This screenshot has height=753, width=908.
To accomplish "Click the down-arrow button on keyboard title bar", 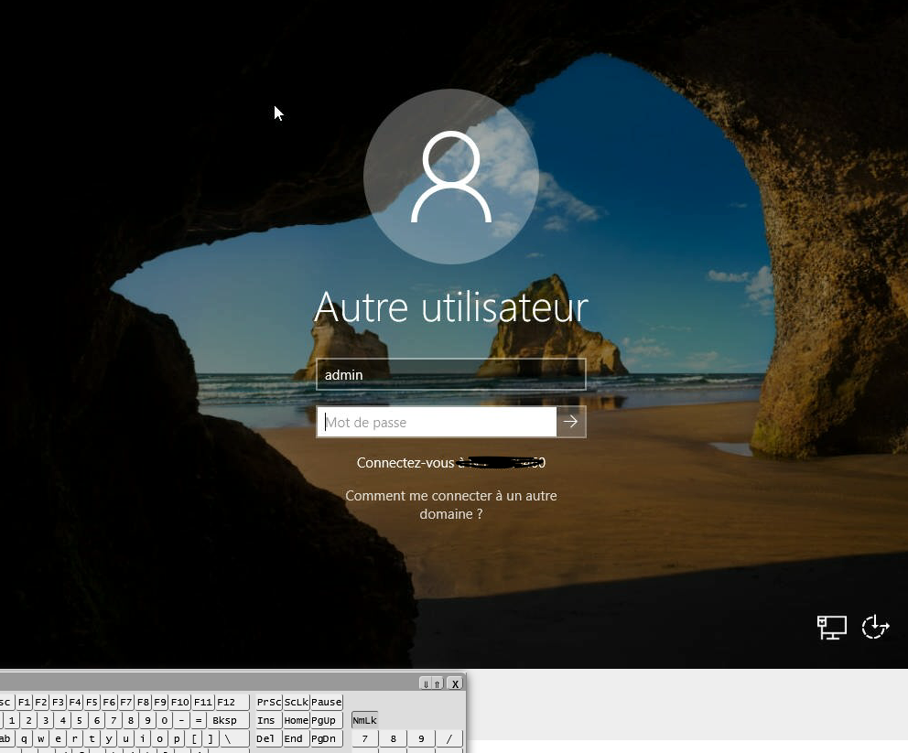I will pyautogui.click(x=426, y=683).
